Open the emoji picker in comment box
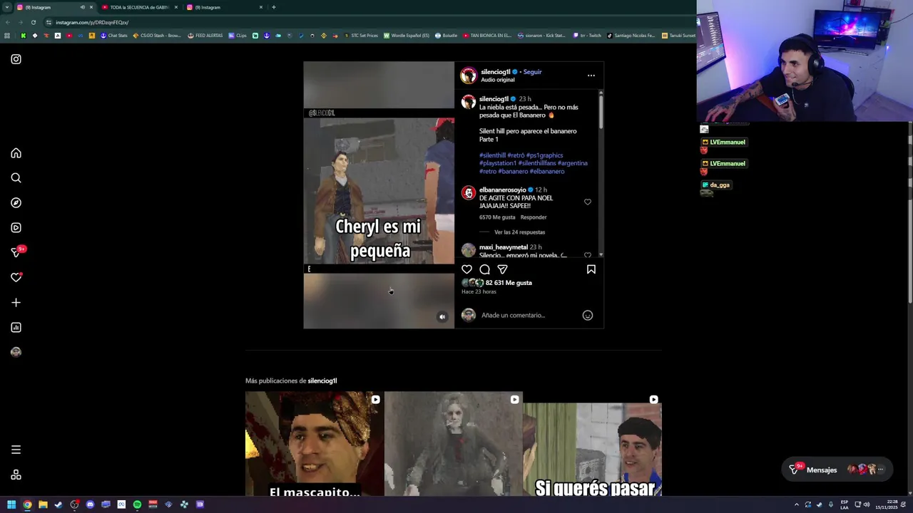This screenshot has width=913, height=513. tap(587, 315)
